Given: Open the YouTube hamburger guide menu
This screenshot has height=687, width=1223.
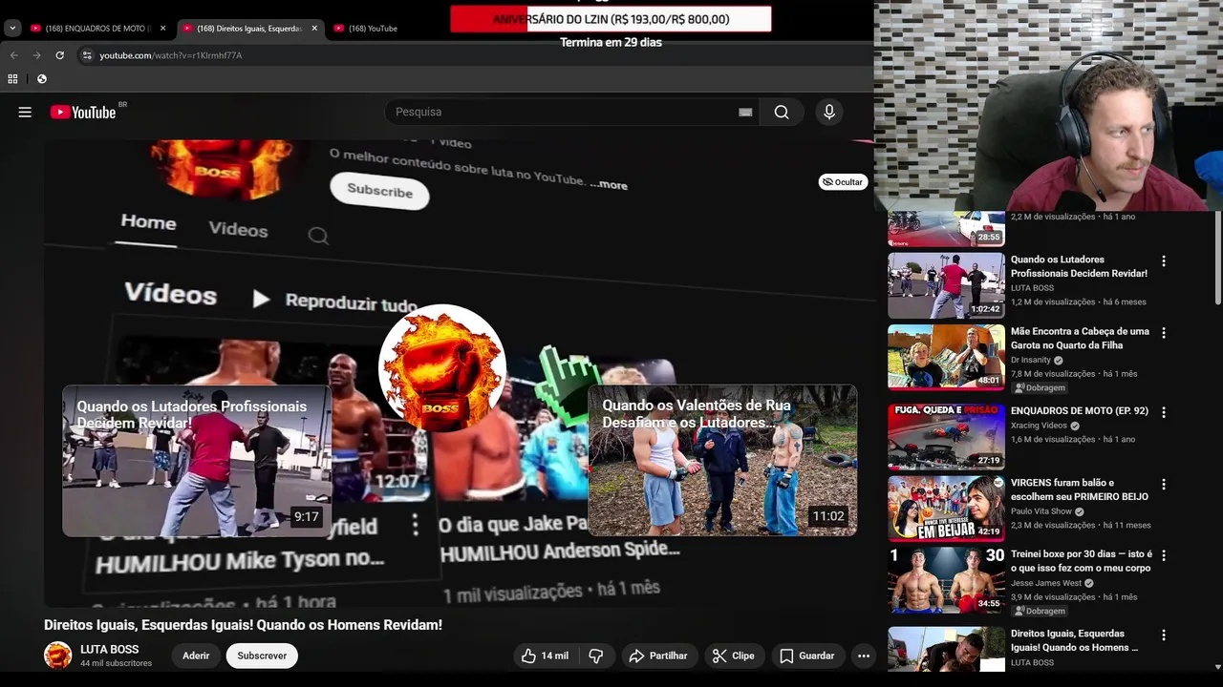Looking at the screenshot, I should (x=25, y=112).
